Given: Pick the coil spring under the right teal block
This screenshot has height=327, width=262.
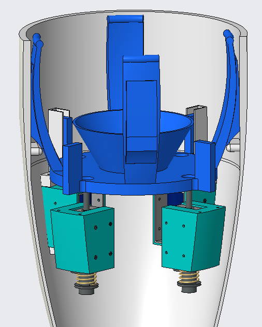Looking at the screenshot, I should coord(189,276).
